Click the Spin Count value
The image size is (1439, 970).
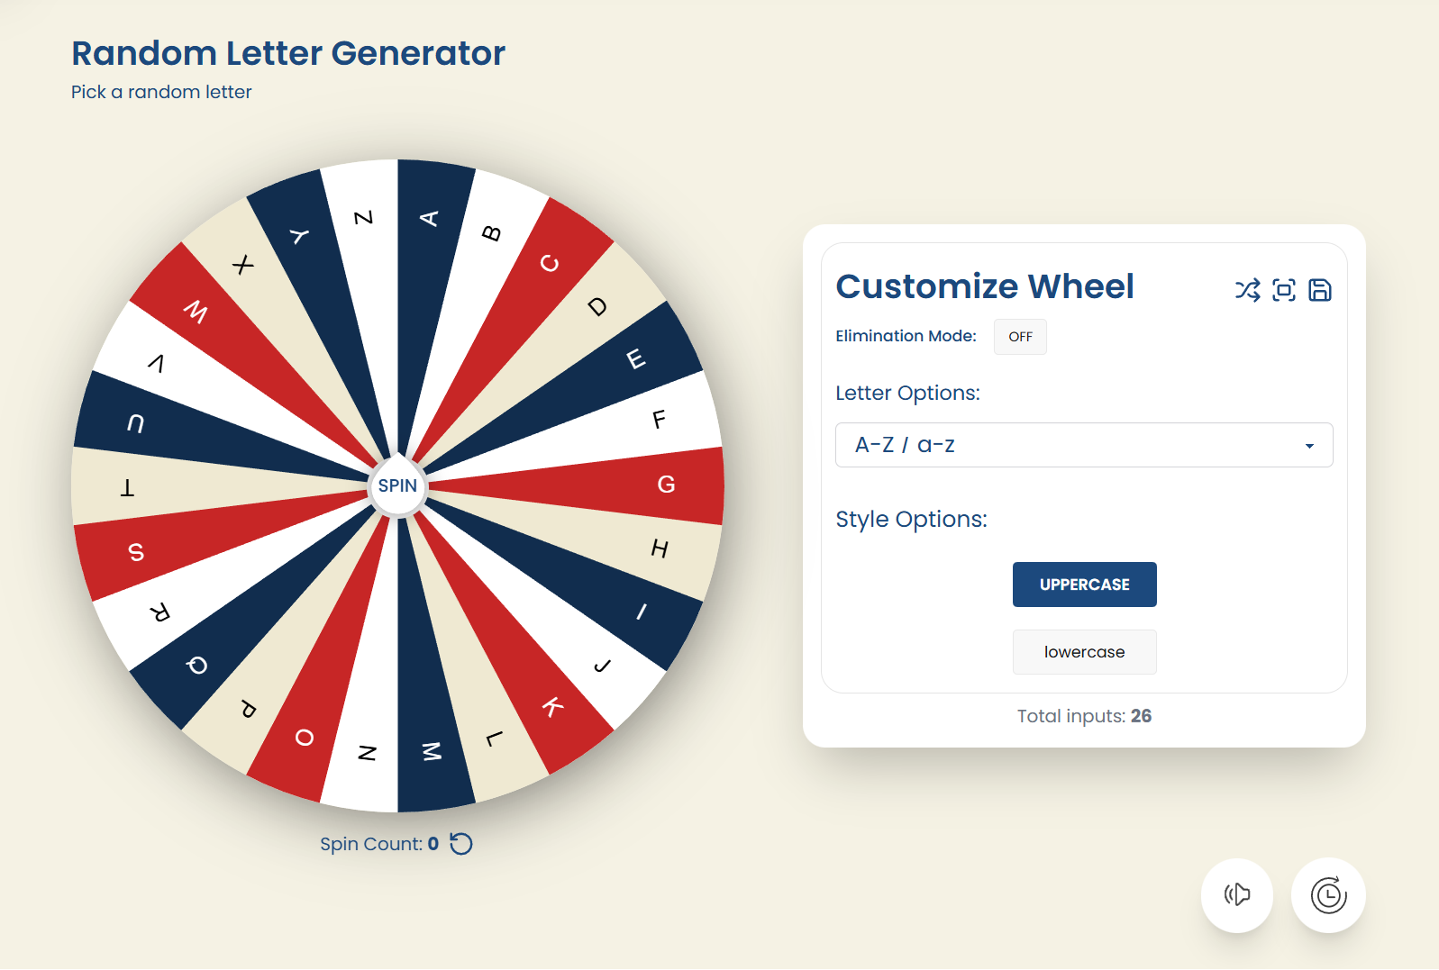coord(433,844)
